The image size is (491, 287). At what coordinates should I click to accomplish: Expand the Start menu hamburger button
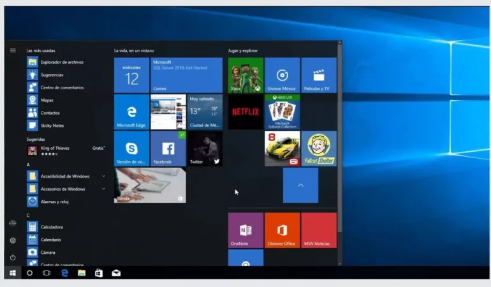point(13,50)
